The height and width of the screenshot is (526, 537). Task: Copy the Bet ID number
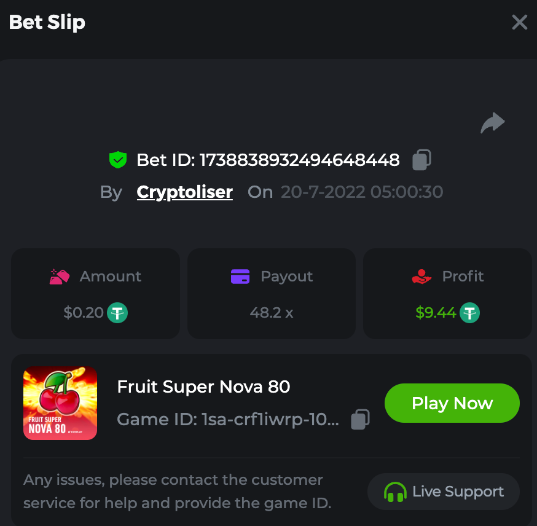click(x=421, y=160)
